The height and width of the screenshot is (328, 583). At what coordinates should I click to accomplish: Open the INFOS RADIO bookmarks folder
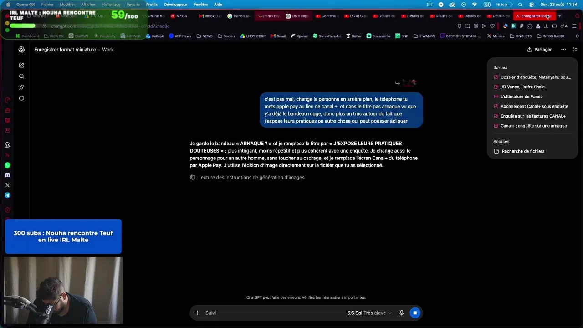(550, 36)
